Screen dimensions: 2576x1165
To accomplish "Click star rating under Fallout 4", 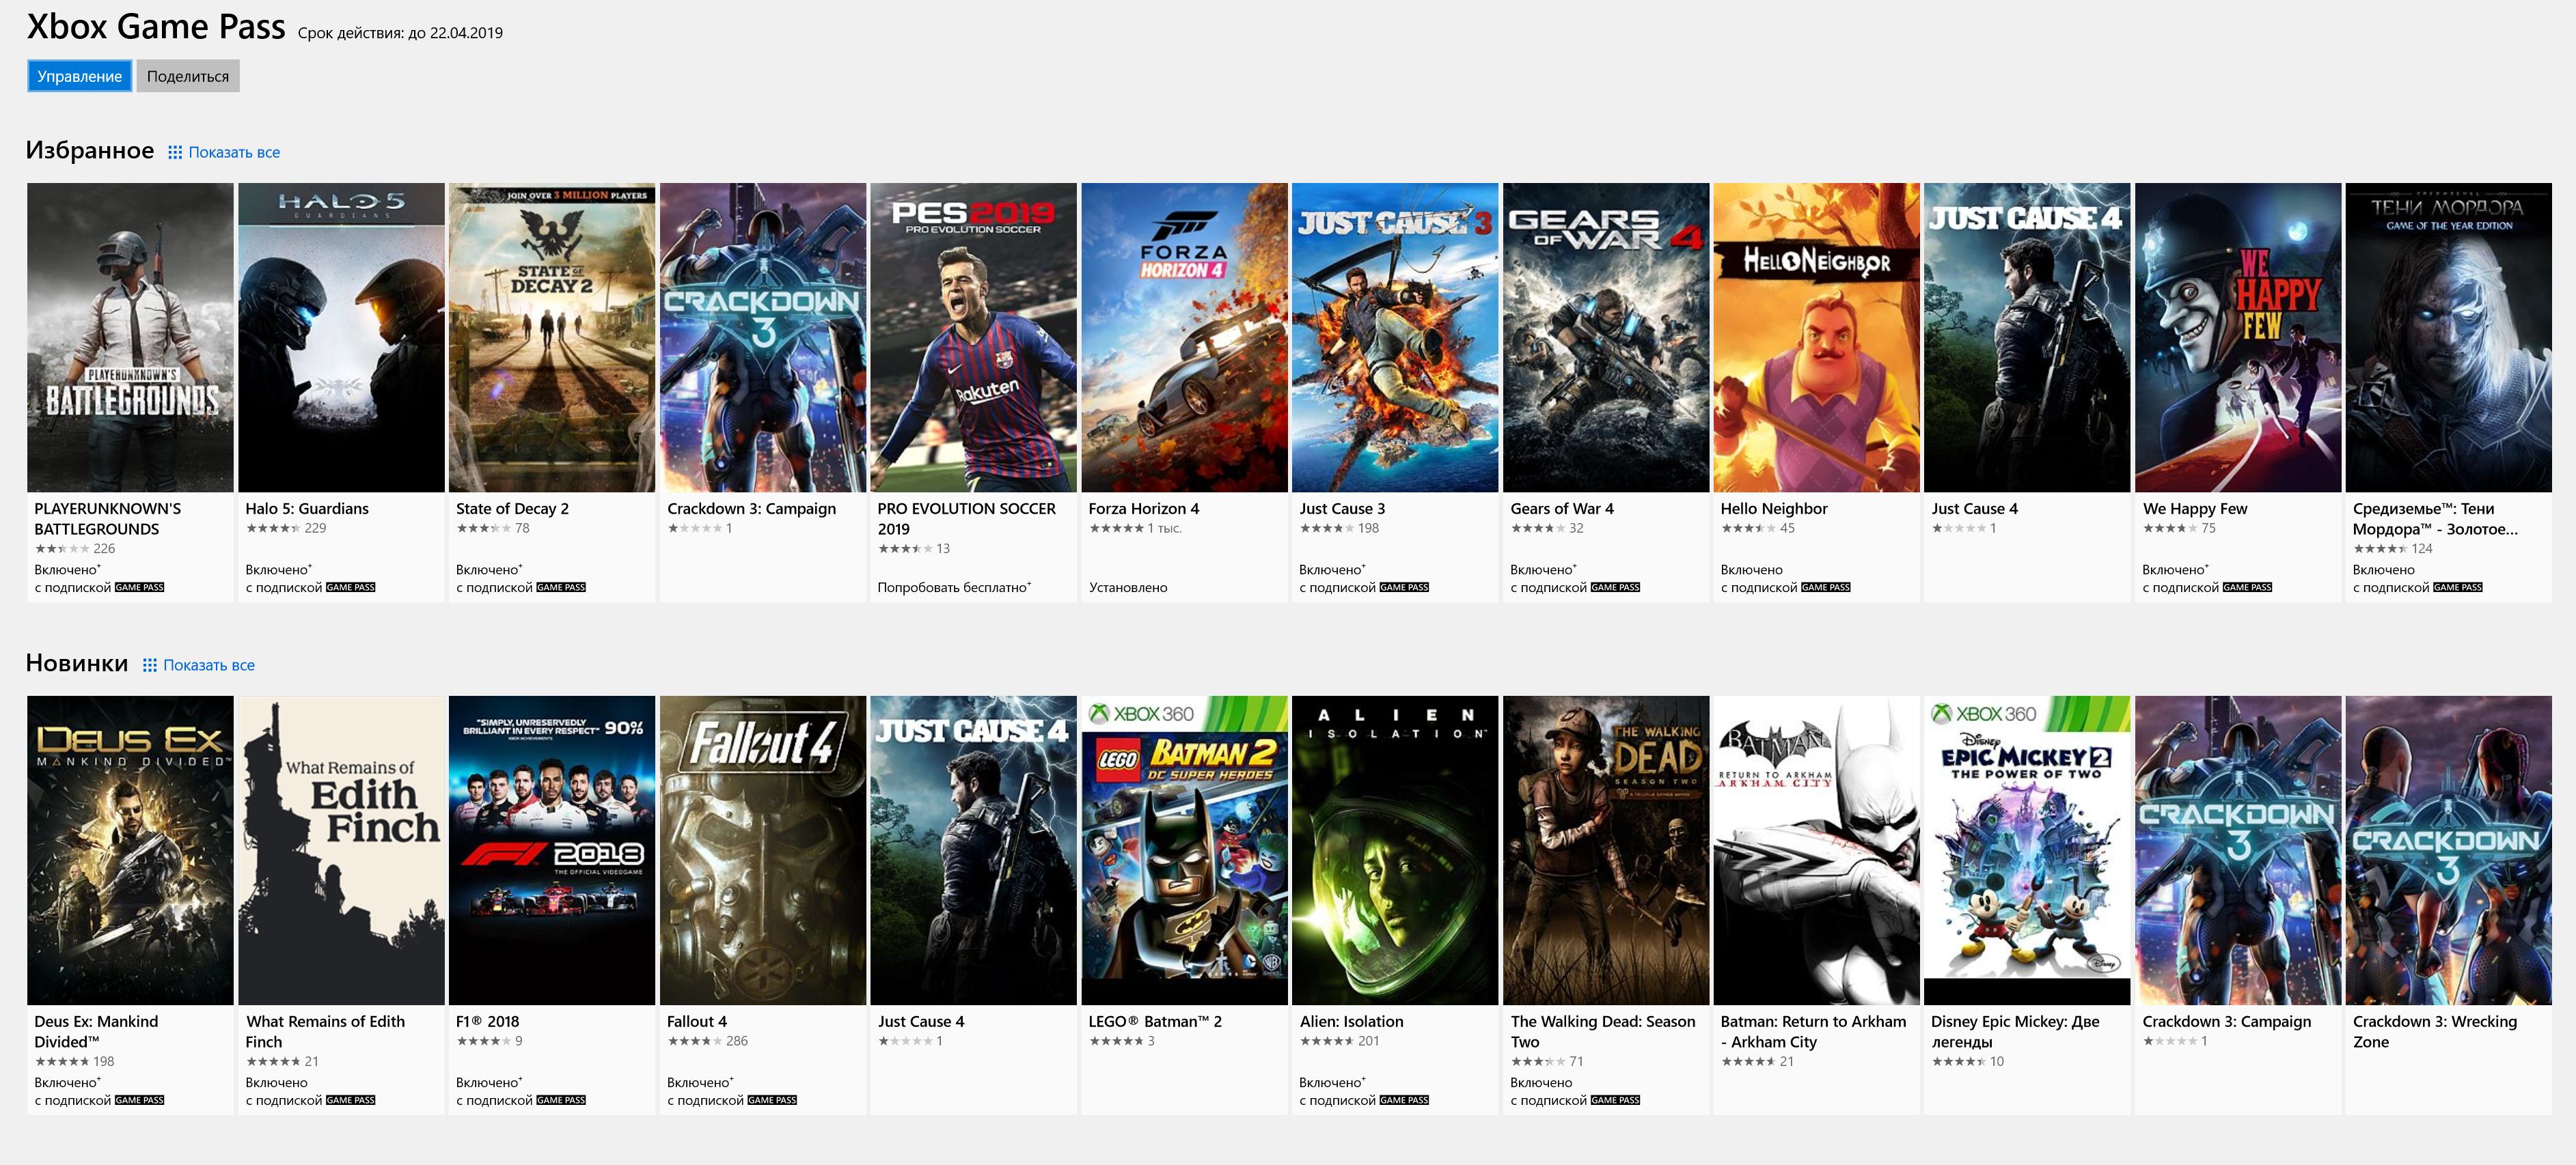I will [x=694, y=1041].
